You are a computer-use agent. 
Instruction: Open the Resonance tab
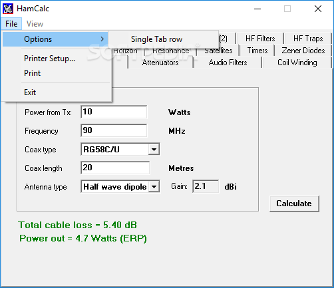pyautogui.click(x=171, y=51)
